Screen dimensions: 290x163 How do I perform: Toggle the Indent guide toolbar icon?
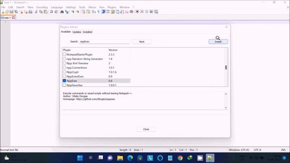tap(103, 12)
